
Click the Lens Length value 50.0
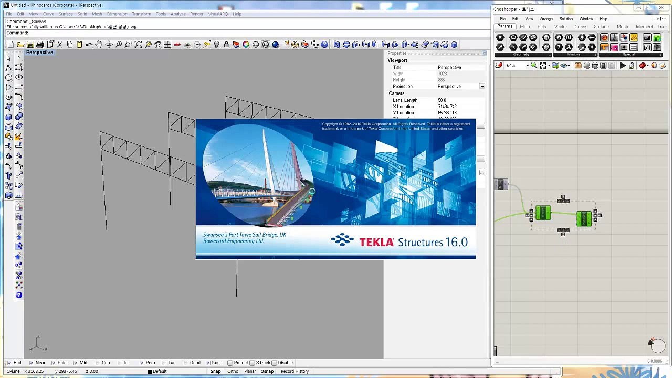(x=442, y=100)
